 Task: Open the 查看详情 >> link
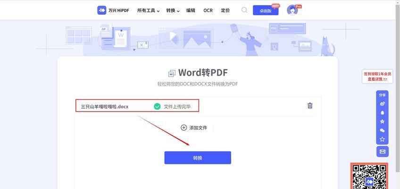coord(377,79)
